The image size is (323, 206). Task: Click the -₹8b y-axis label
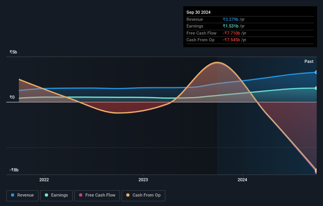[x=14, y=170]
